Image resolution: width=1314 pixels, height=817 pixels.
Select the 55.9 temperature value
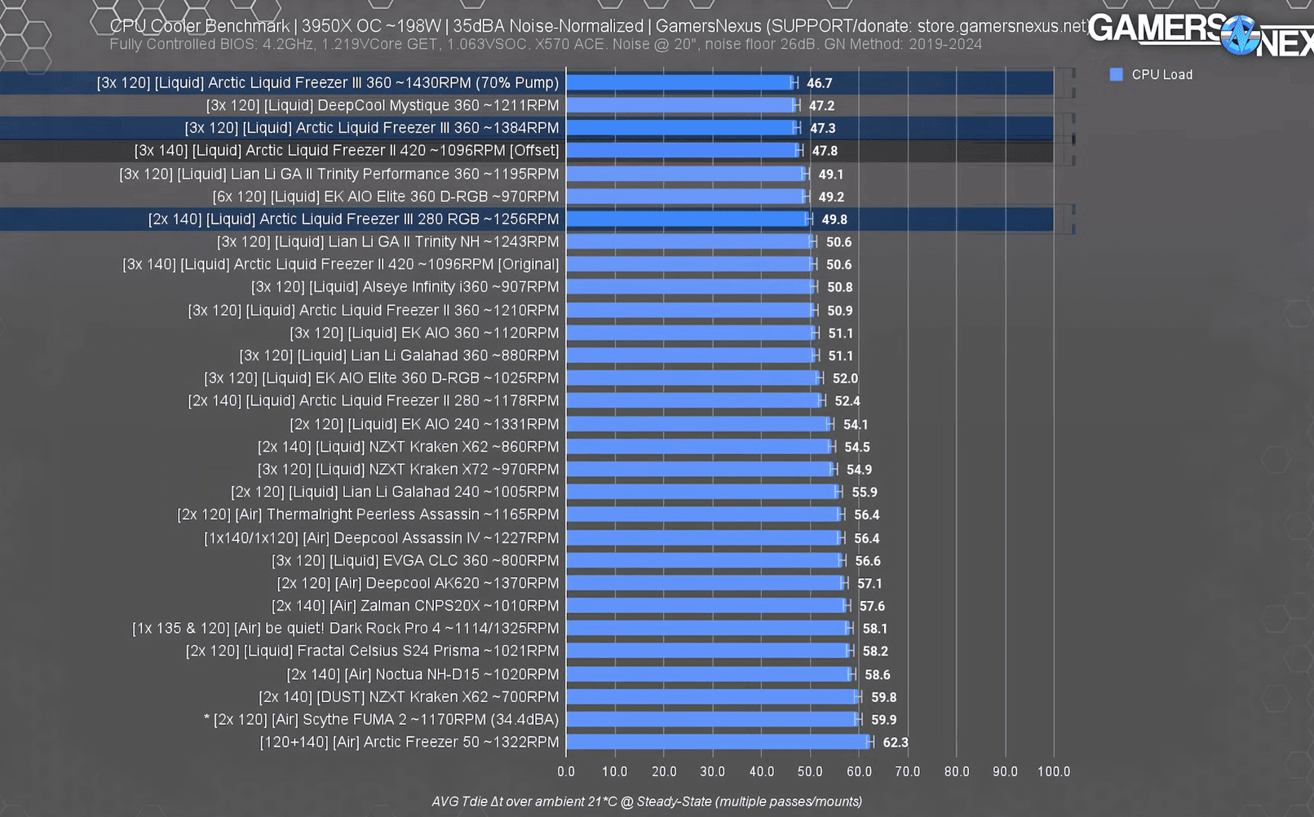point(865,492)
